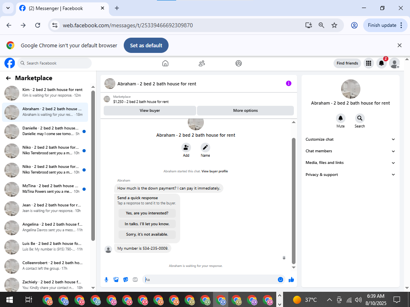Go back using Marketplace back arrow

tap(8, 78)
